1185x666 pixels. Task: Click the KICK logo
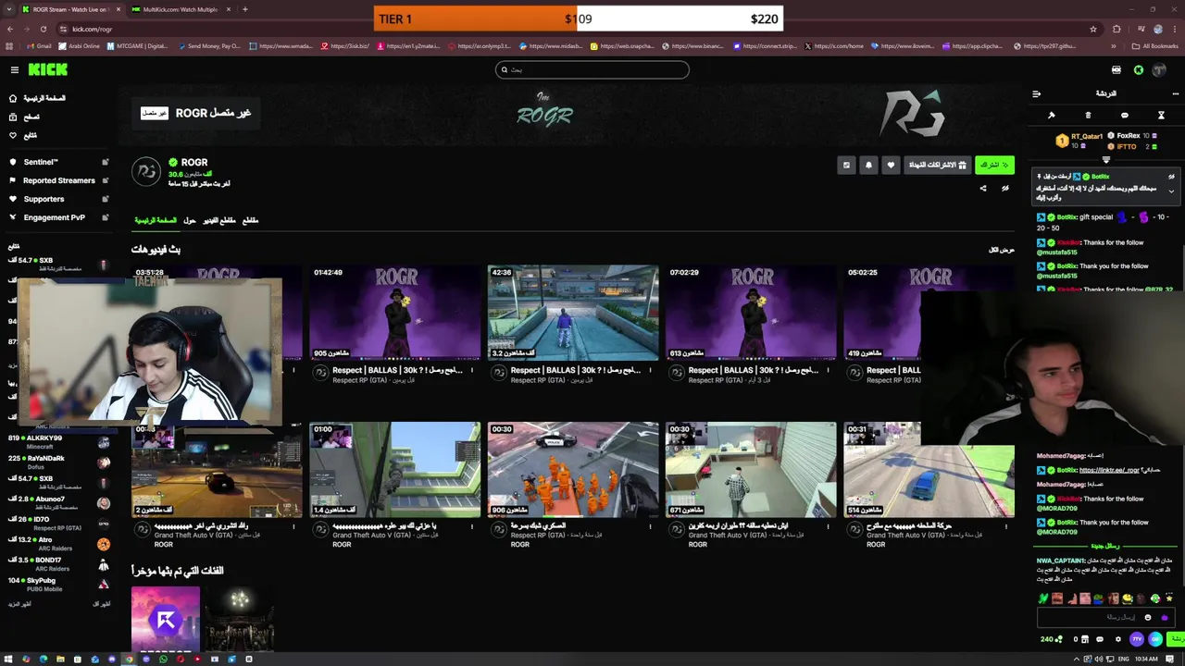pos(47,69)
